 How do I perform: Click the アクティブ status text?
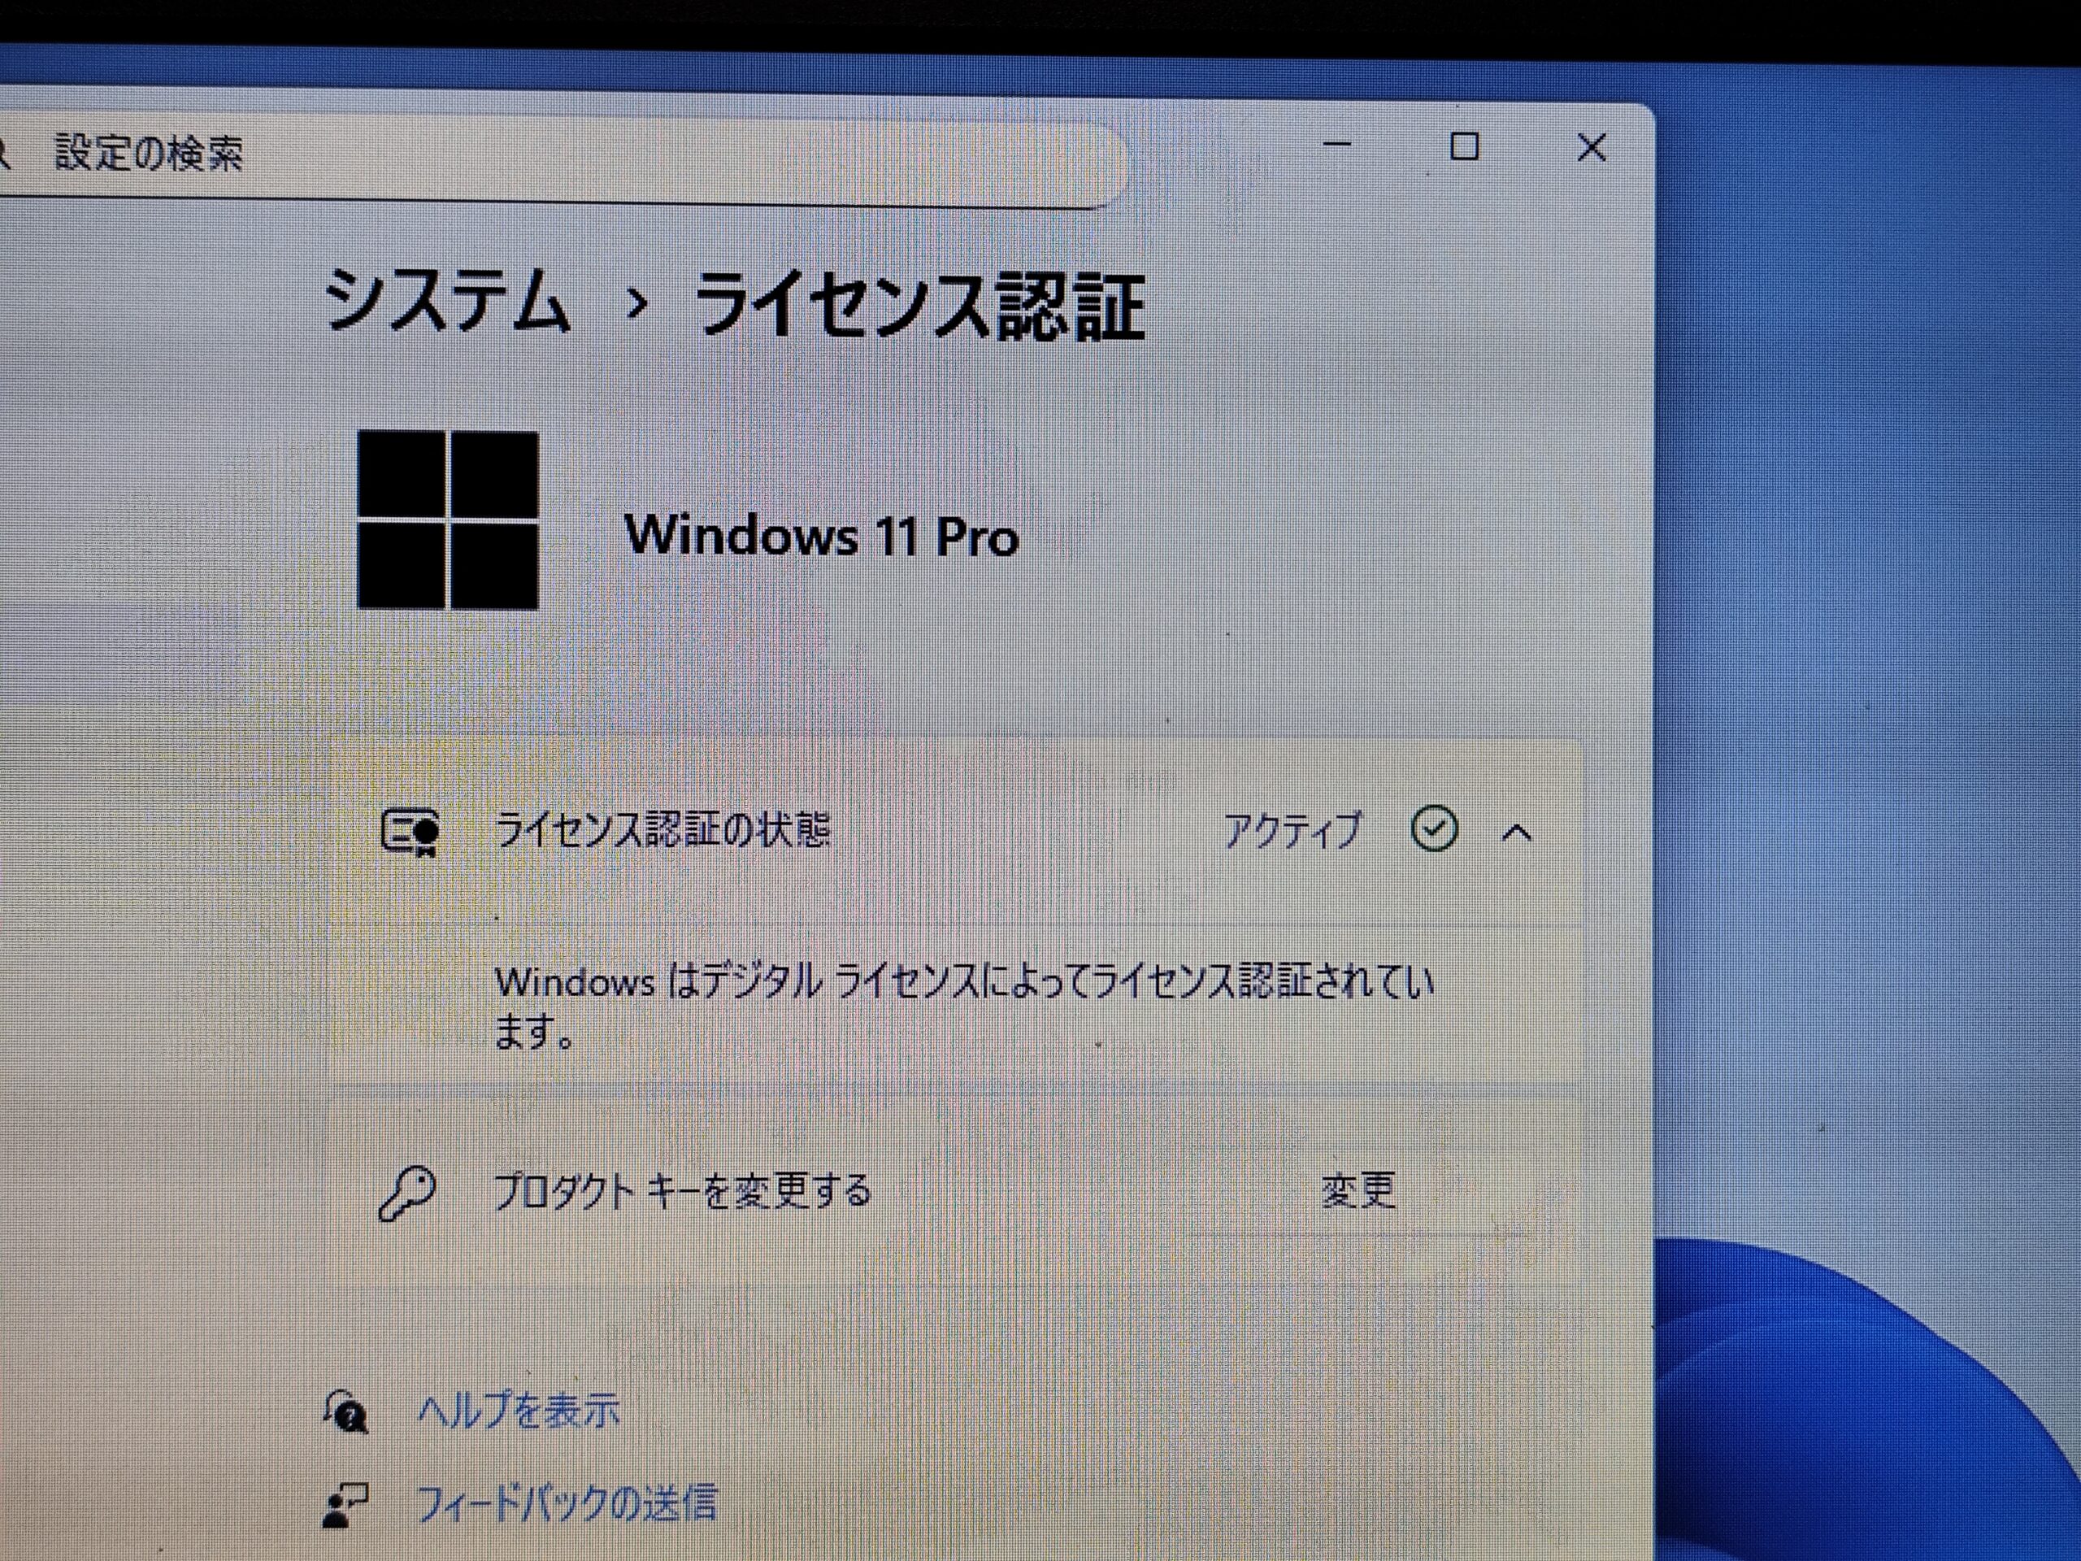click(1292, 831)
